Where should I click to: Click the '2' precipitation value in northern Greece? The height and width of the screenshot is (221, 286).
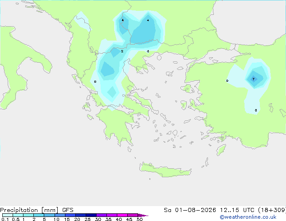(x=122, y=51)
